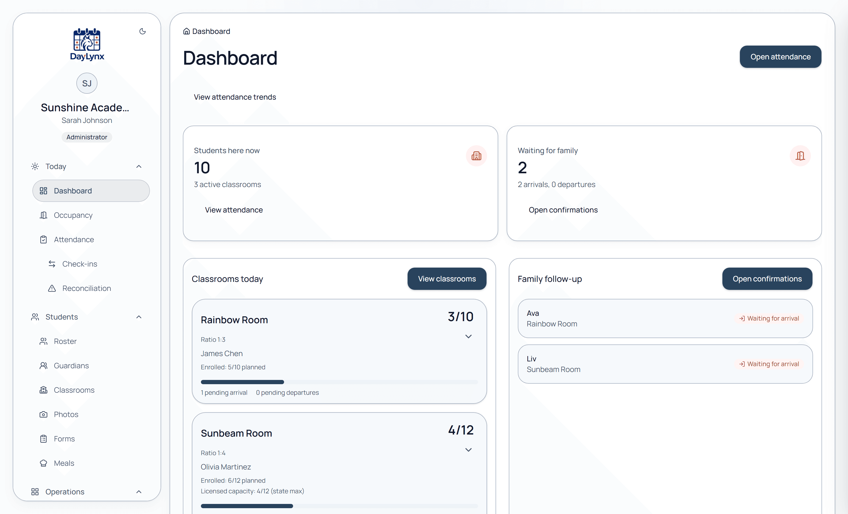Expand the Sunbeam Room card details

click(x=469, y=450)
